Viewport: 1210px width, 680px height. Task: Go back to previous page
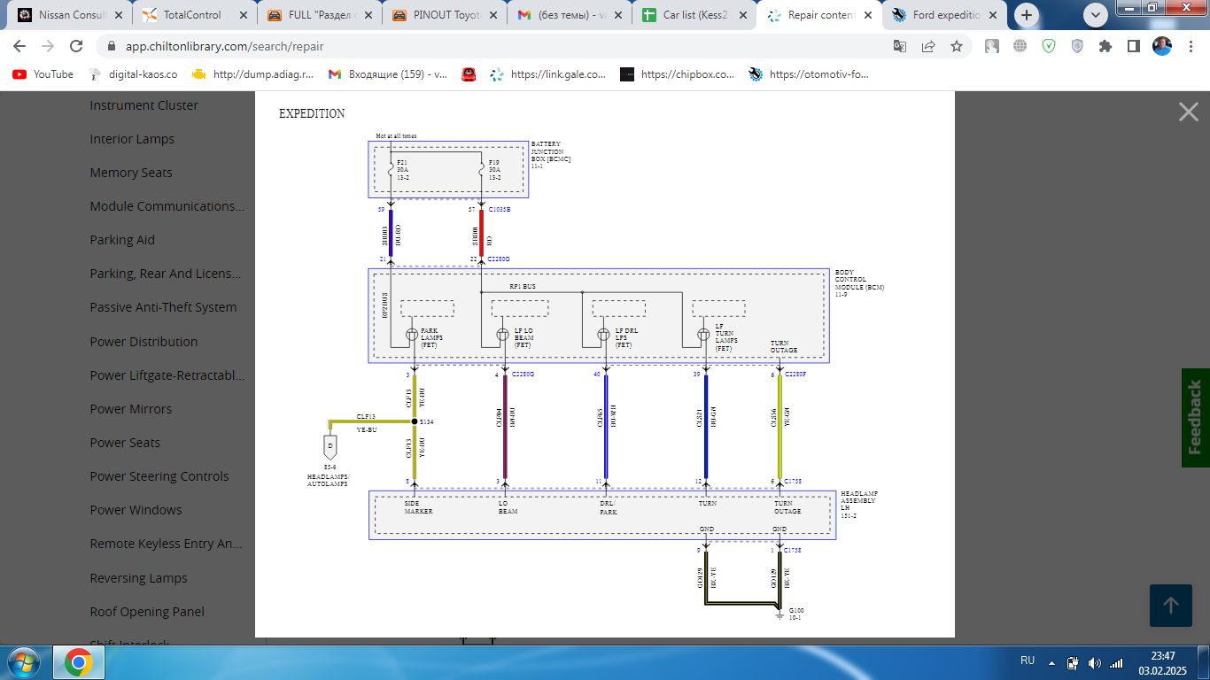19,46
